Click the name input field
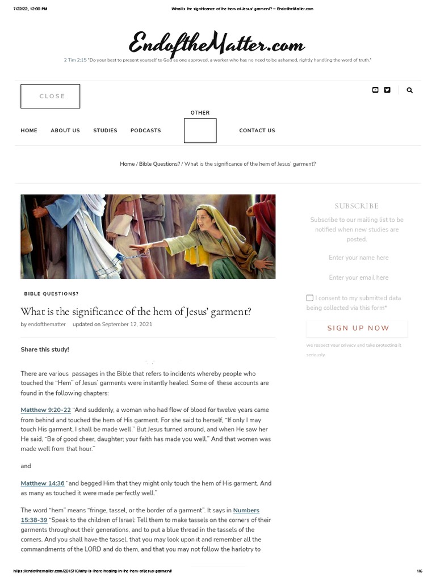The width and height of the screenshot is (436, 581). [x=357, y=258]
